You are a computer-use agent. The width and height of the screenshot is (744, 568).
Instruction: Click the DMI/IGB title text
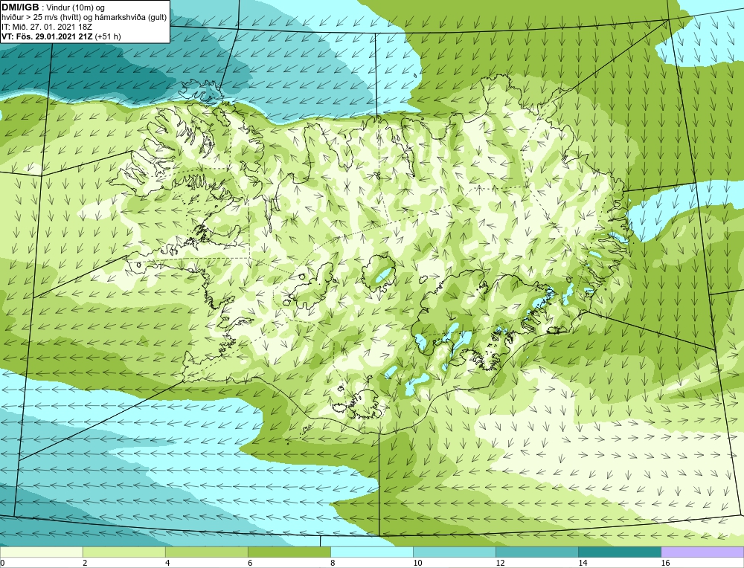(20, 7)
